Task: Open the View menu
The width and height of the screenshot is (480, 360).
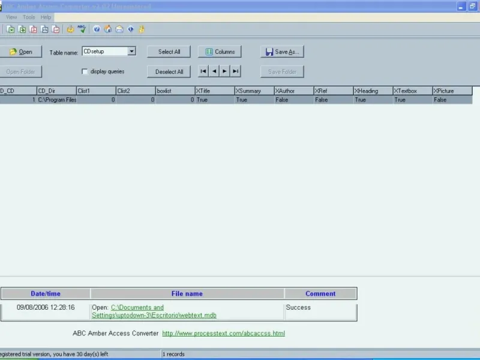Action: tap(11, 17)
